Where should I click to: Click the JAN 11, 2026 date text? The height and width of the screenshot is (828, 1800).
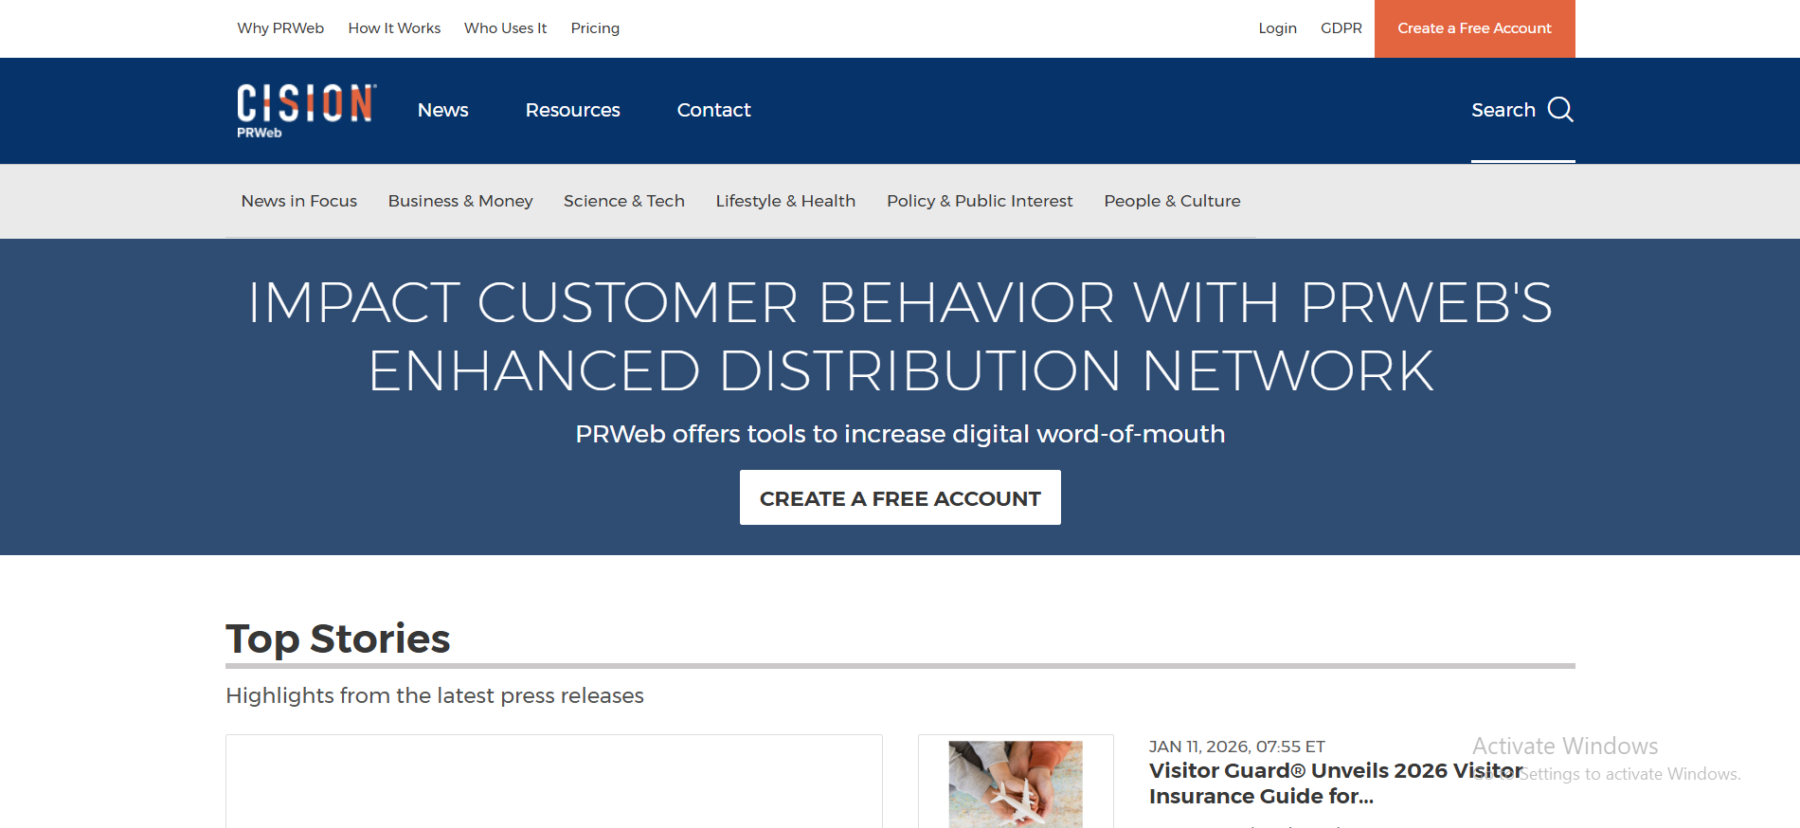(1237, 747)
